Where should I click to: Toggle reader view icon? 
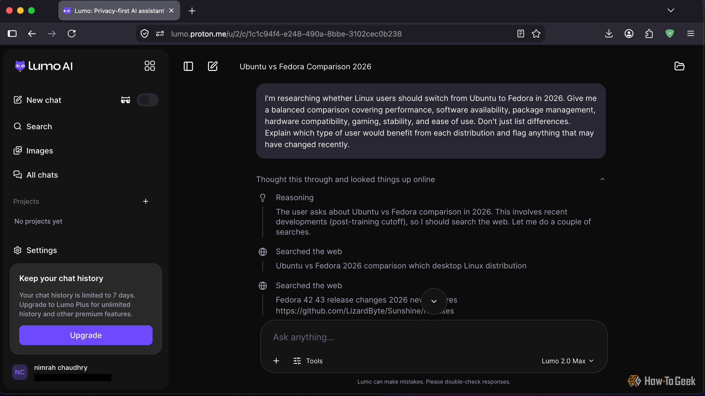tap(520, 34)
